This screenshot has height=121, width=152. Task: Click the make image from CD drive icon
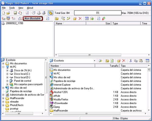pyautogui.click(x=39, y=13)
